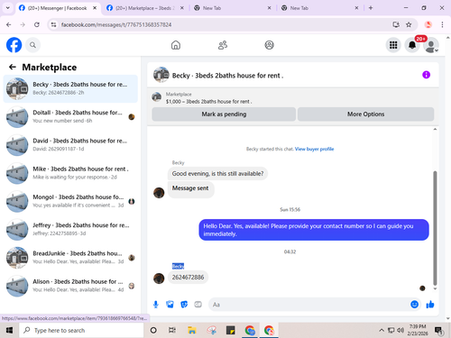
Task: Click the browser back arrow
Action: [x=9, y=24]
